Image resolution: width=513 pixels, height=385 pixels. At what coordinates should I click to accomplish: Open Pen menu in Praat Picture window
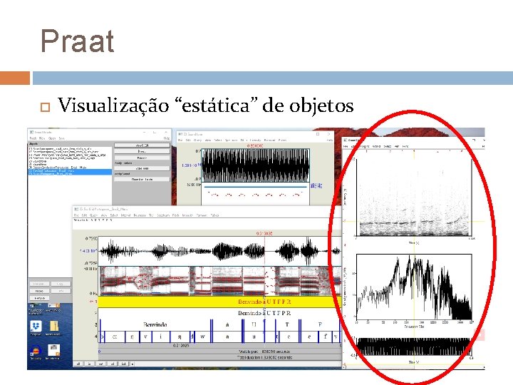click(x=397, y=146)
